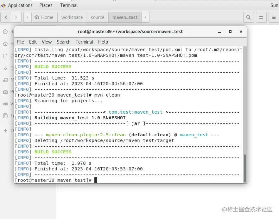The image size is (279, 219).
Task: Open the terminal Edit menu
Action: click(33, 42)
